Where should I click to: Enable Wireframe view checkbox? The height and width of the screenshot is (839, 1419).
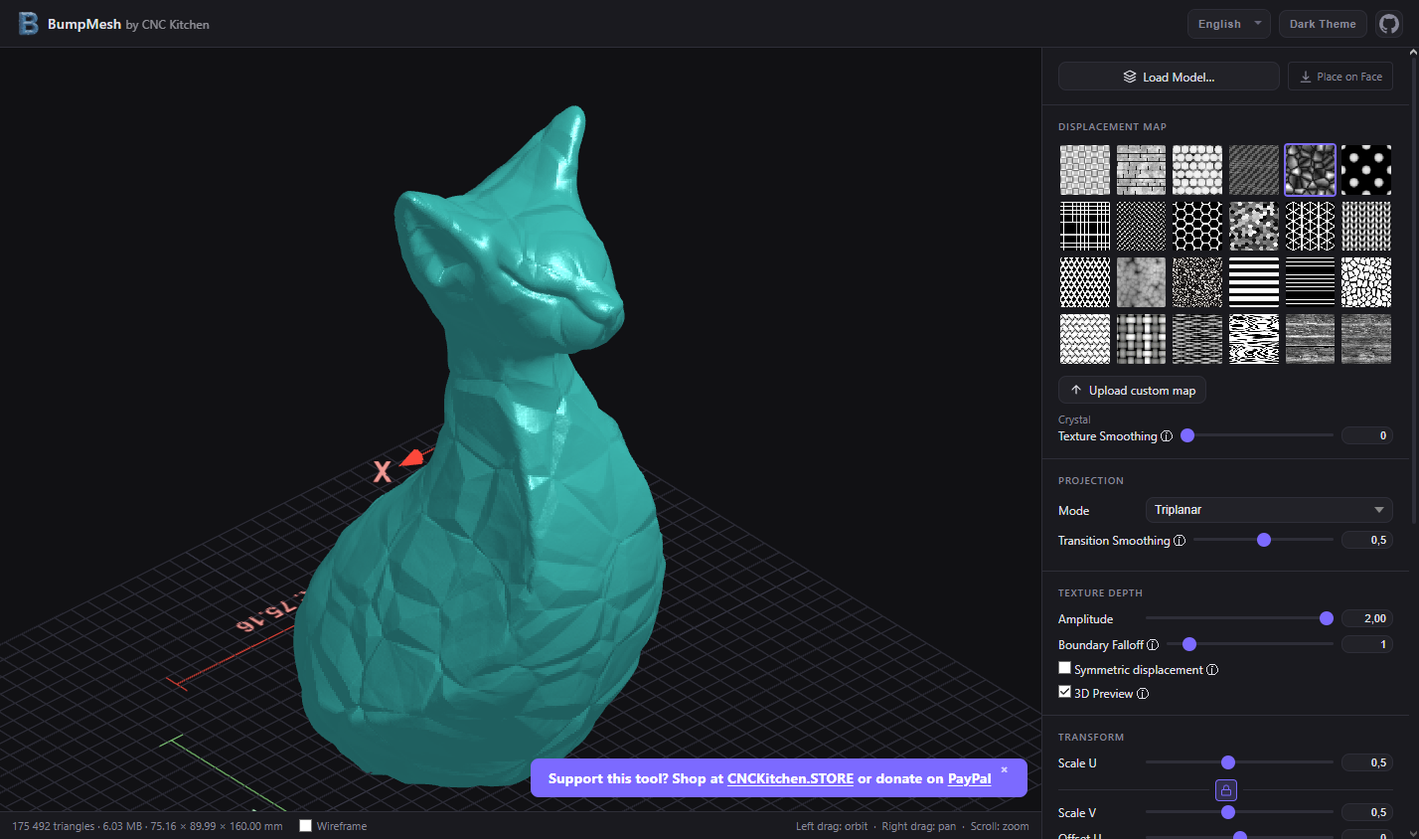pyautogui.click(x=306, y=825)
